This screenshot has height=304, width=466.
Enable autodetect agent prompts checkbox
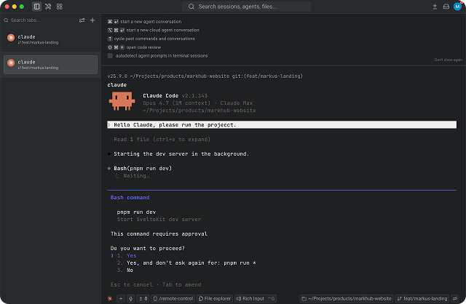110,56
